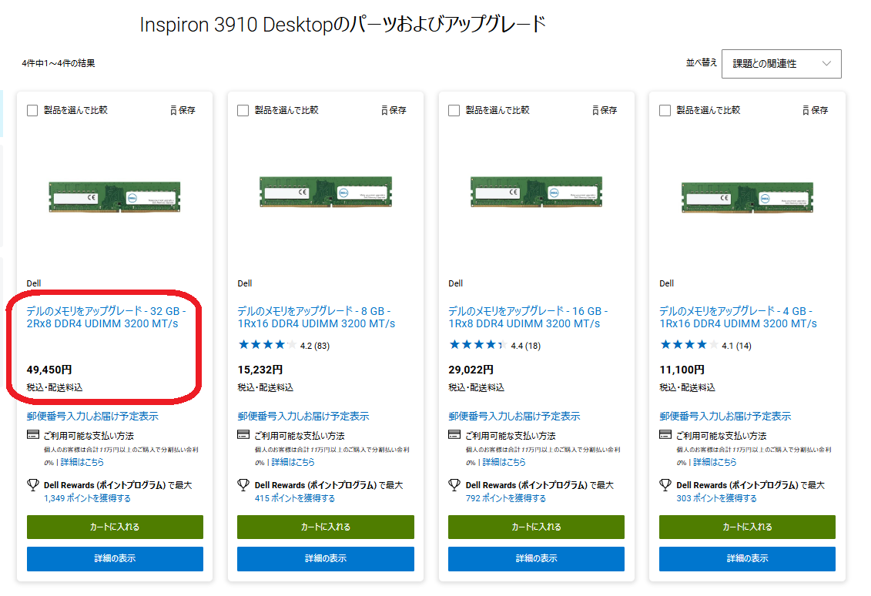The image size is (871, 596).
Task: Open the 並べ替え sort dropdown
Action: point(781,64)
